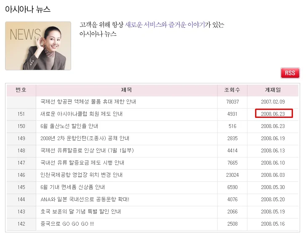Image resolution: width=306 pixels, height=237 pixels.
Task: Click the date 2008.06.10
Action: point(273,163)
